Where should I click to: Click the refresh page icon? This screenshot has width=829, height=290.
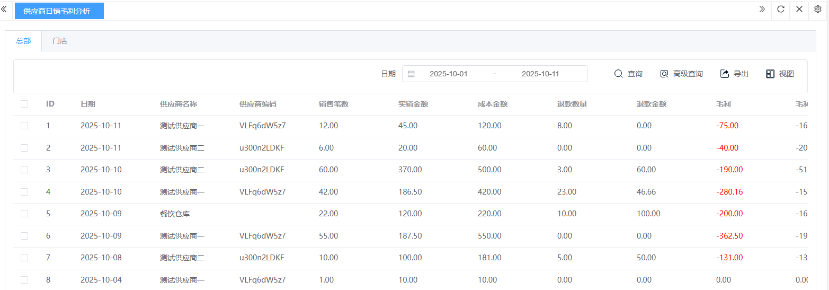[x=780, y=10]
